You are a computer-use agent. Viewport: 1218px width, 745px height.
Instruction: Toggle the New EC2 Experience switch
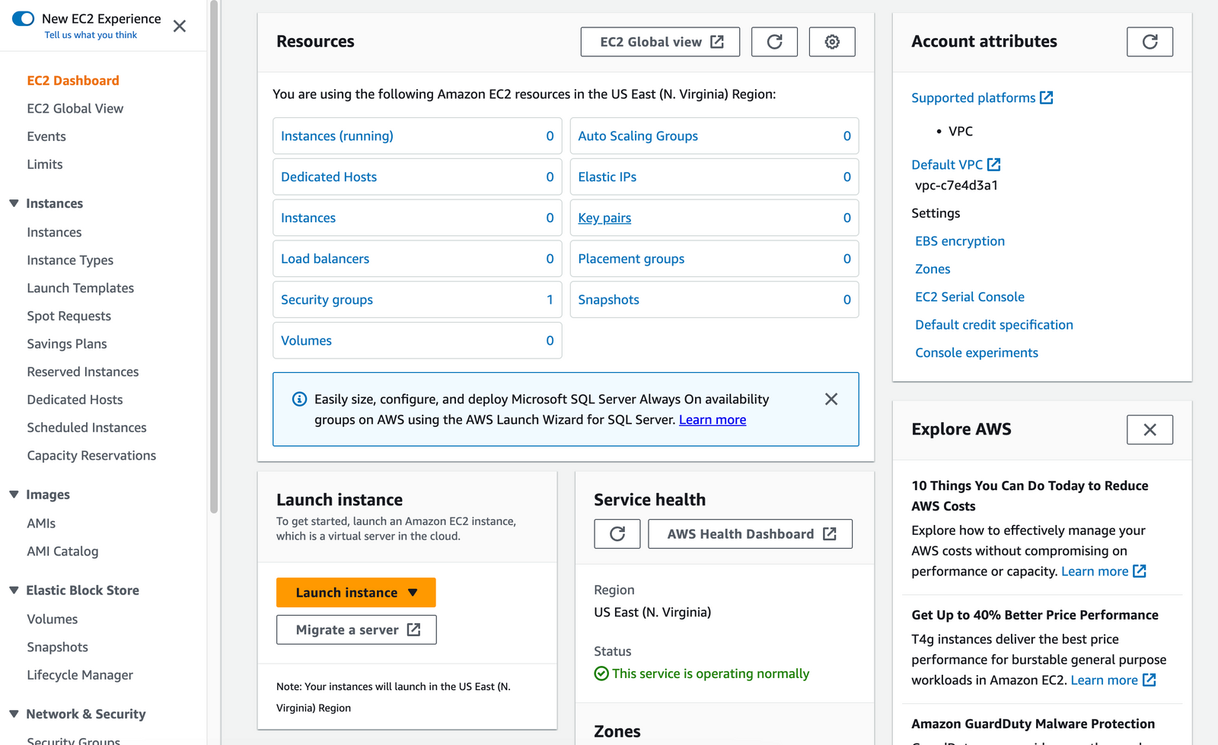(x=24, y=18)
